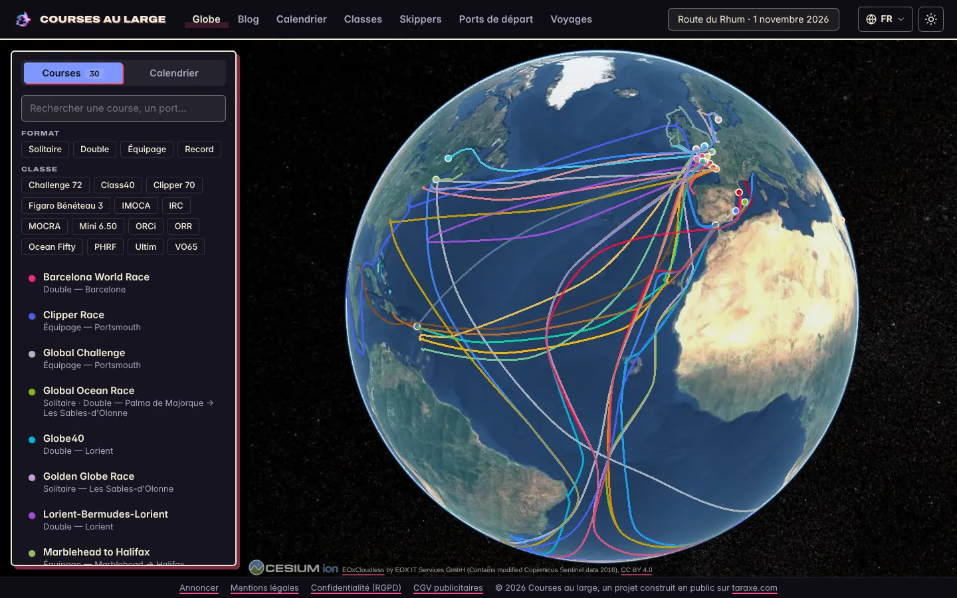This screenshot has height=598, width=957.
Task: Open Lorient-Bermudes-Lorient race
Action: pos(124,520)
